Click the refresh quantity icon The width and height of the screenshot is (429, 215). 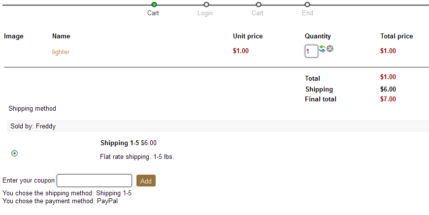[x=322, y=48]
